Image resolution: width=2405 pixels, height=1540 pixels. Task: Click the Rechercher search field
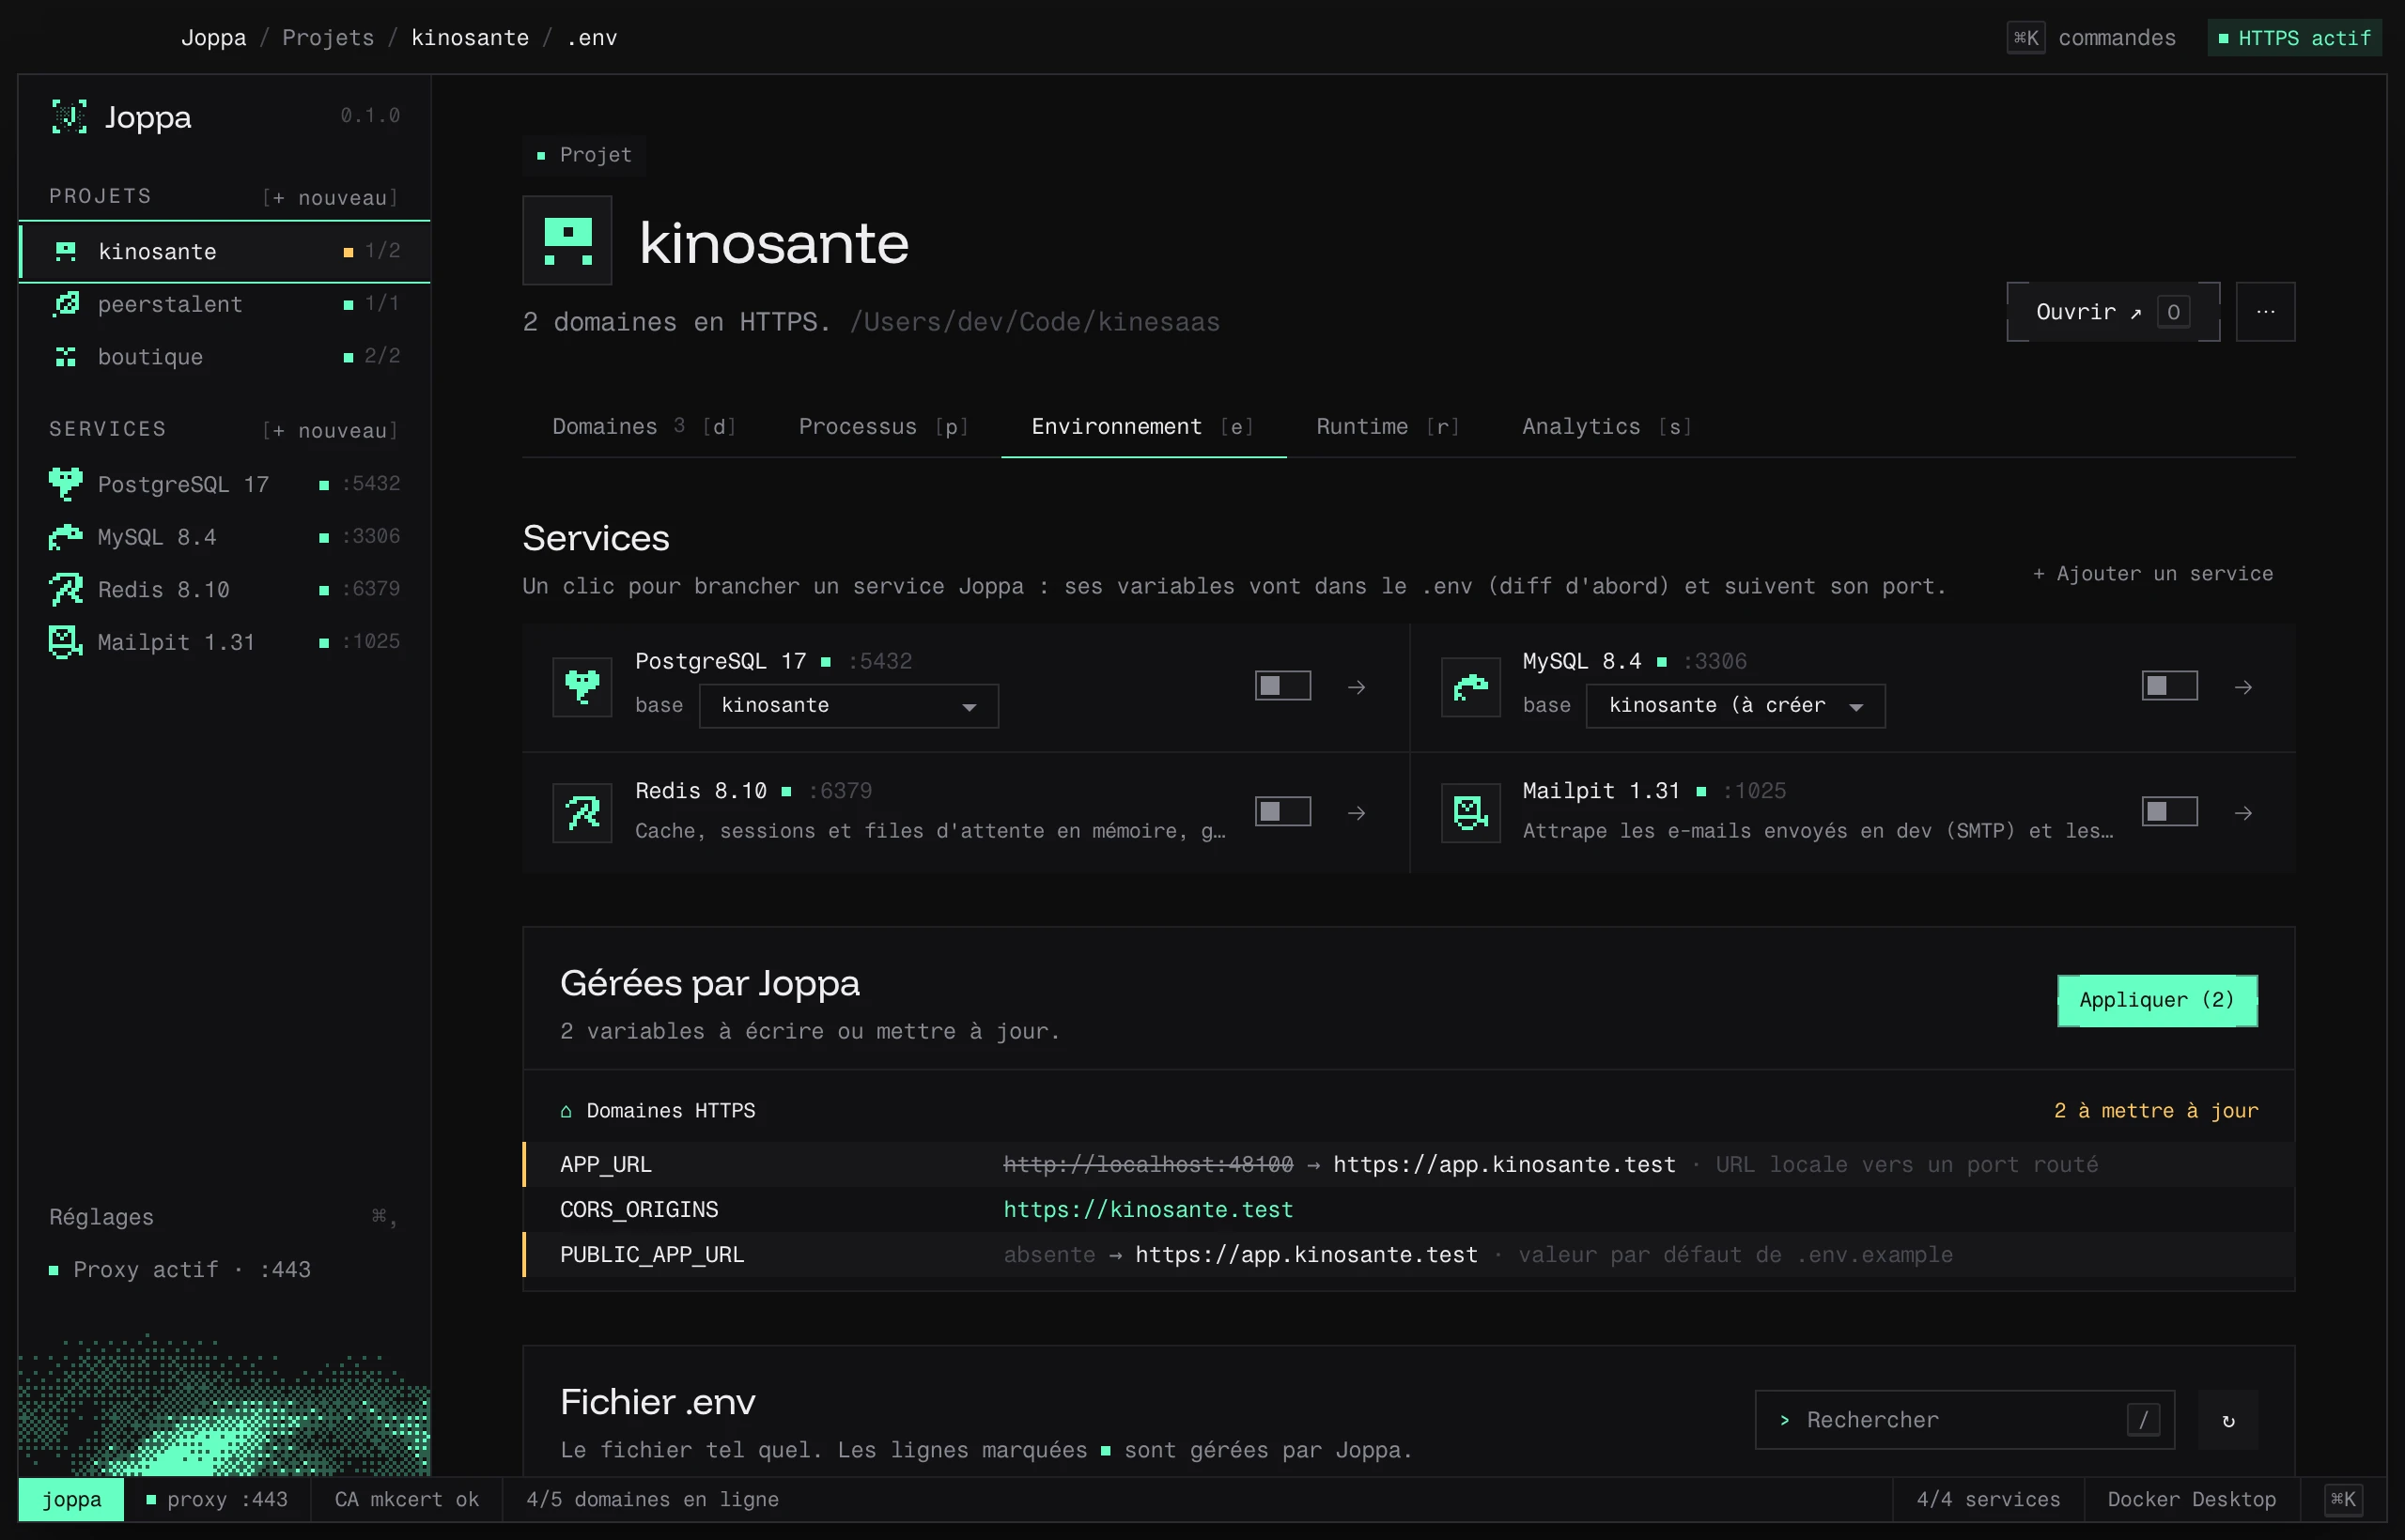1964,1420
